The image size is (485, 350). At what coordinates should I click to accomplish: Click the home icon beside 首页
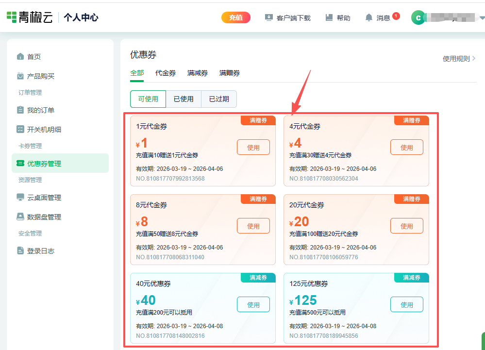point(20,57)
